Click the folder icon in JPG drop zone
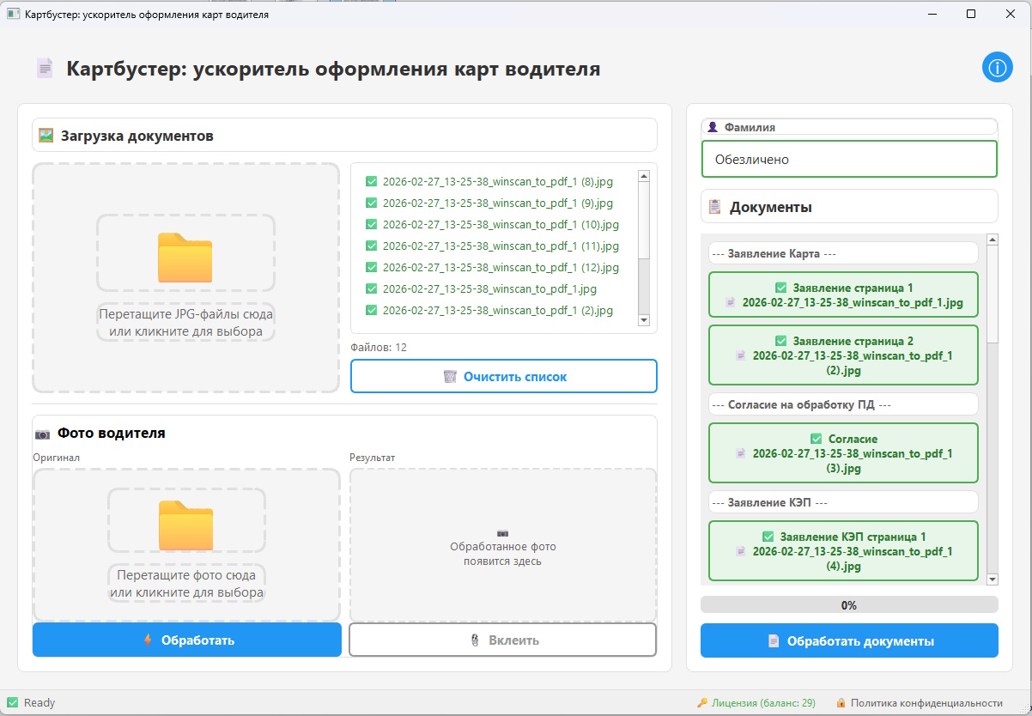Viewport: 1032px width, 716px height. [x=185, y=258]
